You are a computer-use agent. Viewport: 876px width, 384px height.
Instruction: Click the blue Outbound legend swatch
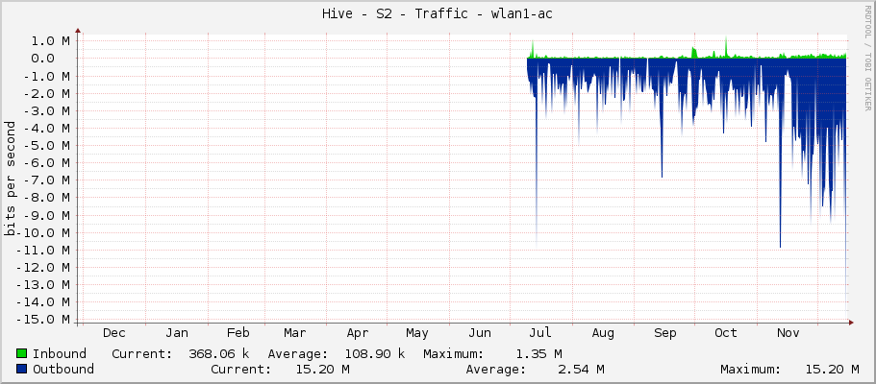[x=22, y=369]
